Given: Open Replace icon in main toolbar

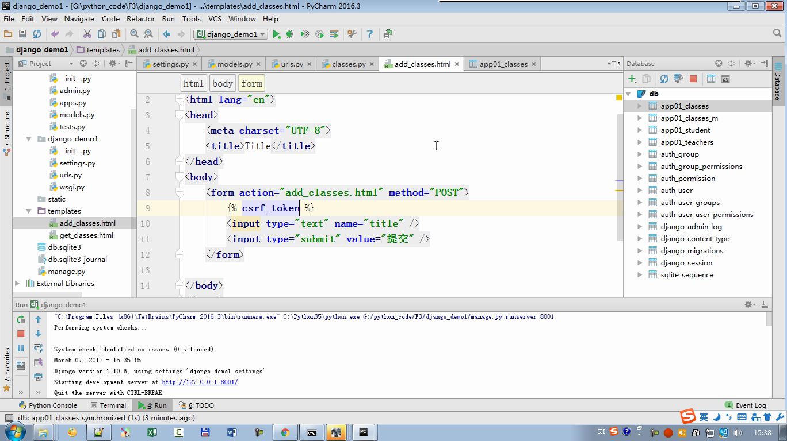Looking at the screenshot, I should pos(148,34).
